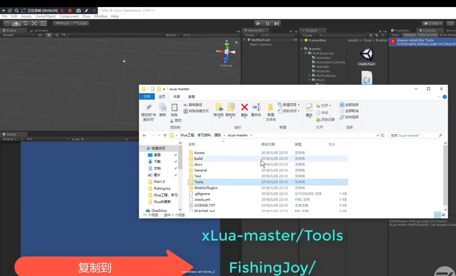The image size is (456, 276).
Task: Open the View (查看) ribbon tab
Action: point(191,97)
